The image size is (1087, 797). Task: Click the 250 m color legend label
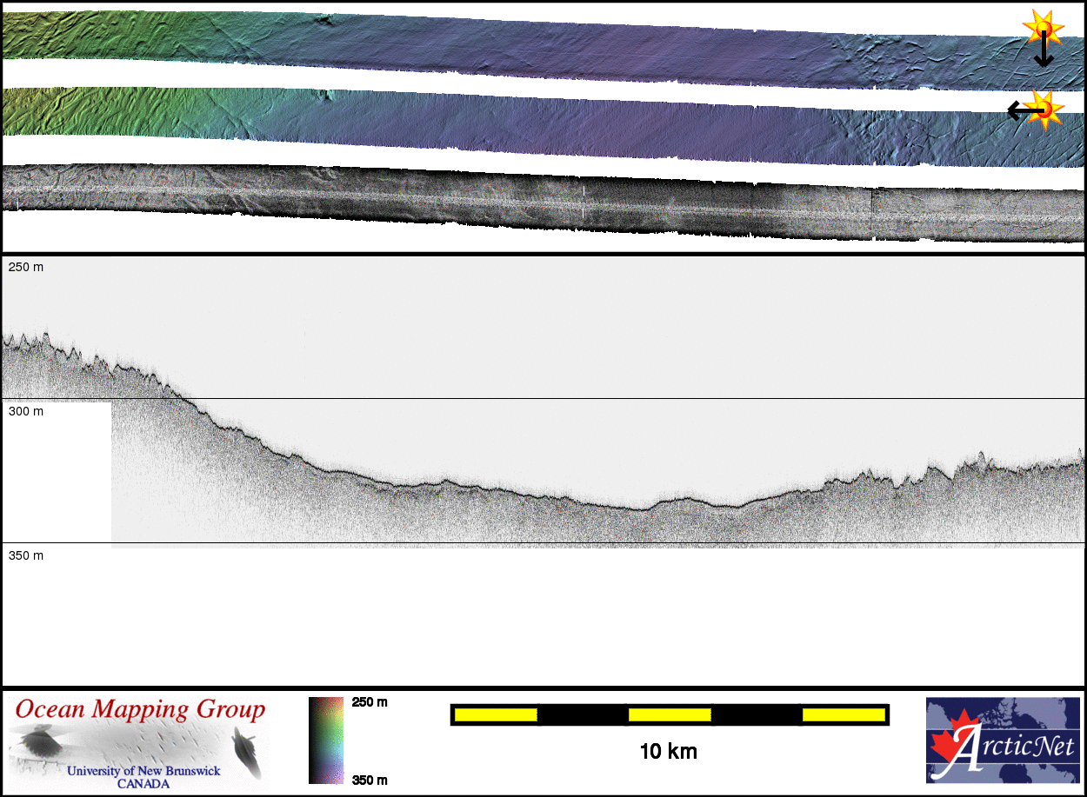click(x=370, y=702)
